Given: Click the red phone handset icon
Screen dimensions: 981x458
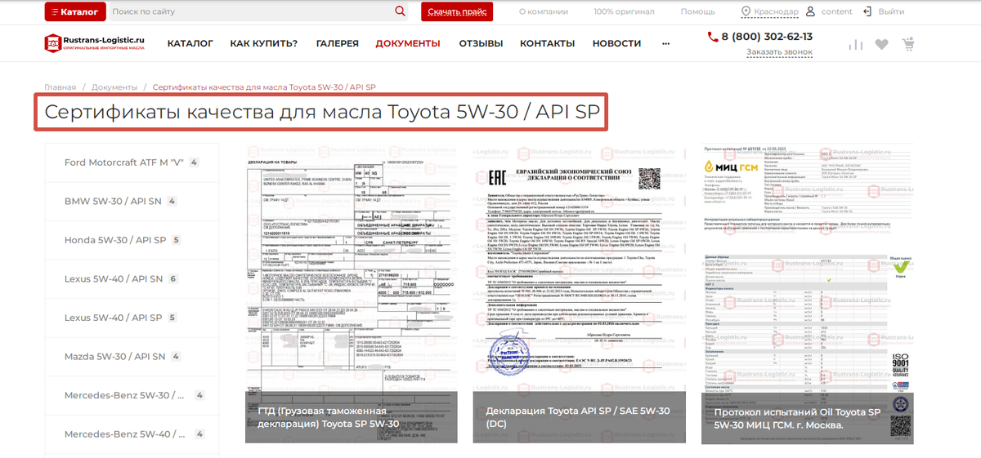Looking at the screenshot, I should click(711, 37).
